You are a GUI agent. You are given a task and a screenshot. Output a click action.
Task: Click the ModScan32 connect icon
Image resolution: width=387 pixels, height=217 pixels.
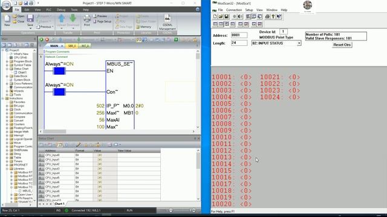[x=235, y=16]
